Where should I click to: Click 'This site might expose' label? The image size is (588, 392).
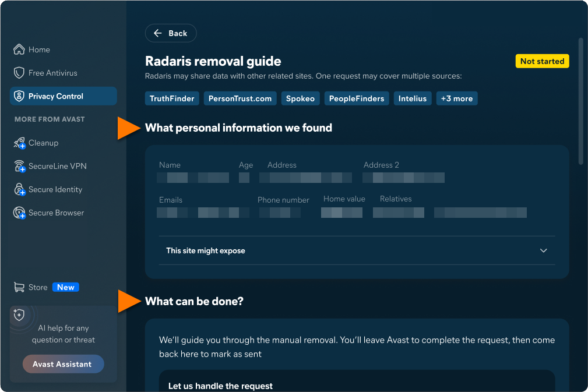click(x=206, y=250)
